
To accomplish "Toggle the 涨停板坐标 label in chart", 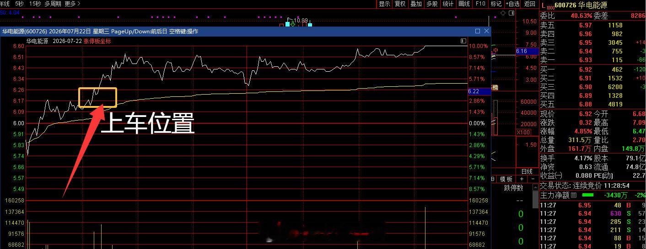I will click(x=97, y=41).
